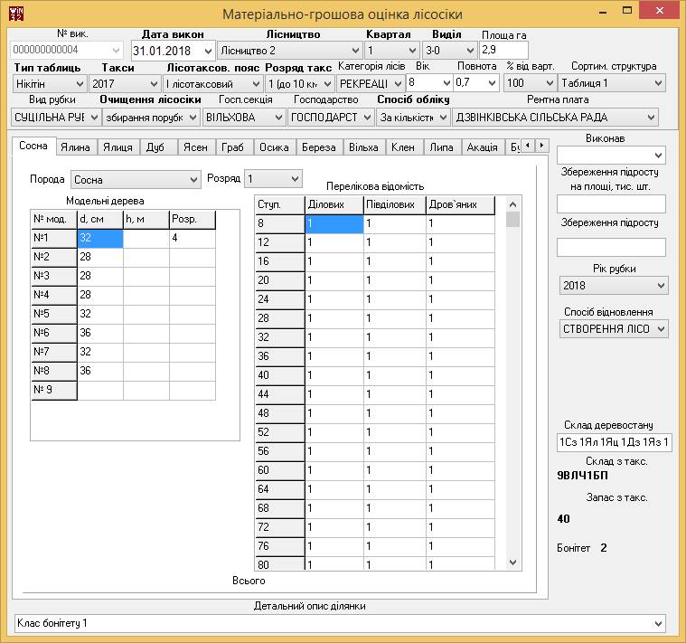Expand the Квартал dropdown
Screen dimensions: 686x643
coord(412,51)
